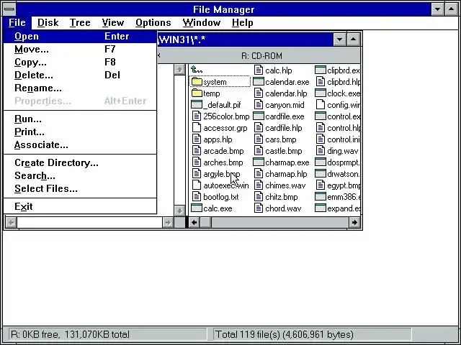Choose Open from the File menu
The width and height of the screenshot is (461, 345).
(80, 37)
